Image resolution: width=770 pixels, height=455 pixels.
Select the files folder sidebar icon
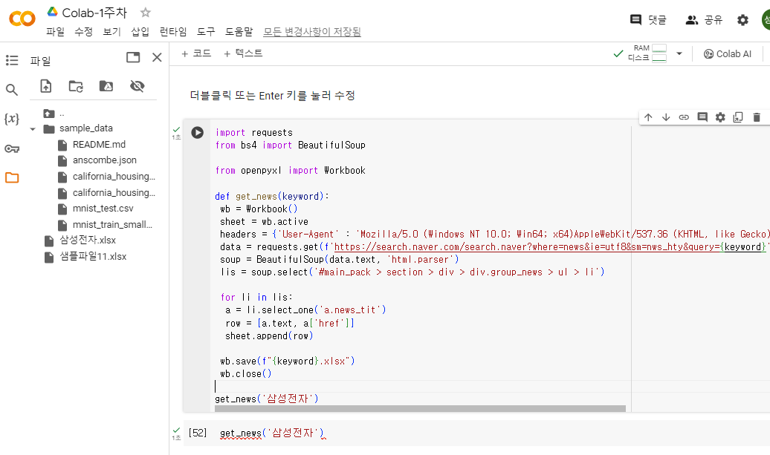[x=12, y=177]
